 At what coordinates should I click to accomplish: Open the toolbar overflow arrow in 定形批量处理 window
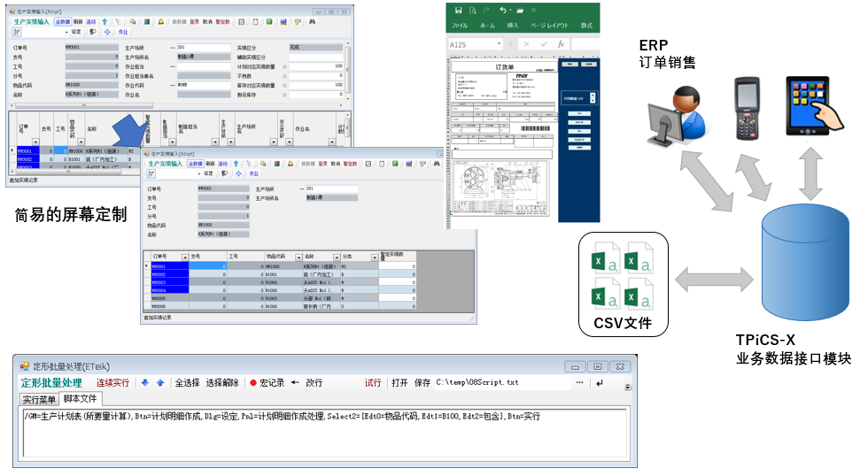(628, 387)
